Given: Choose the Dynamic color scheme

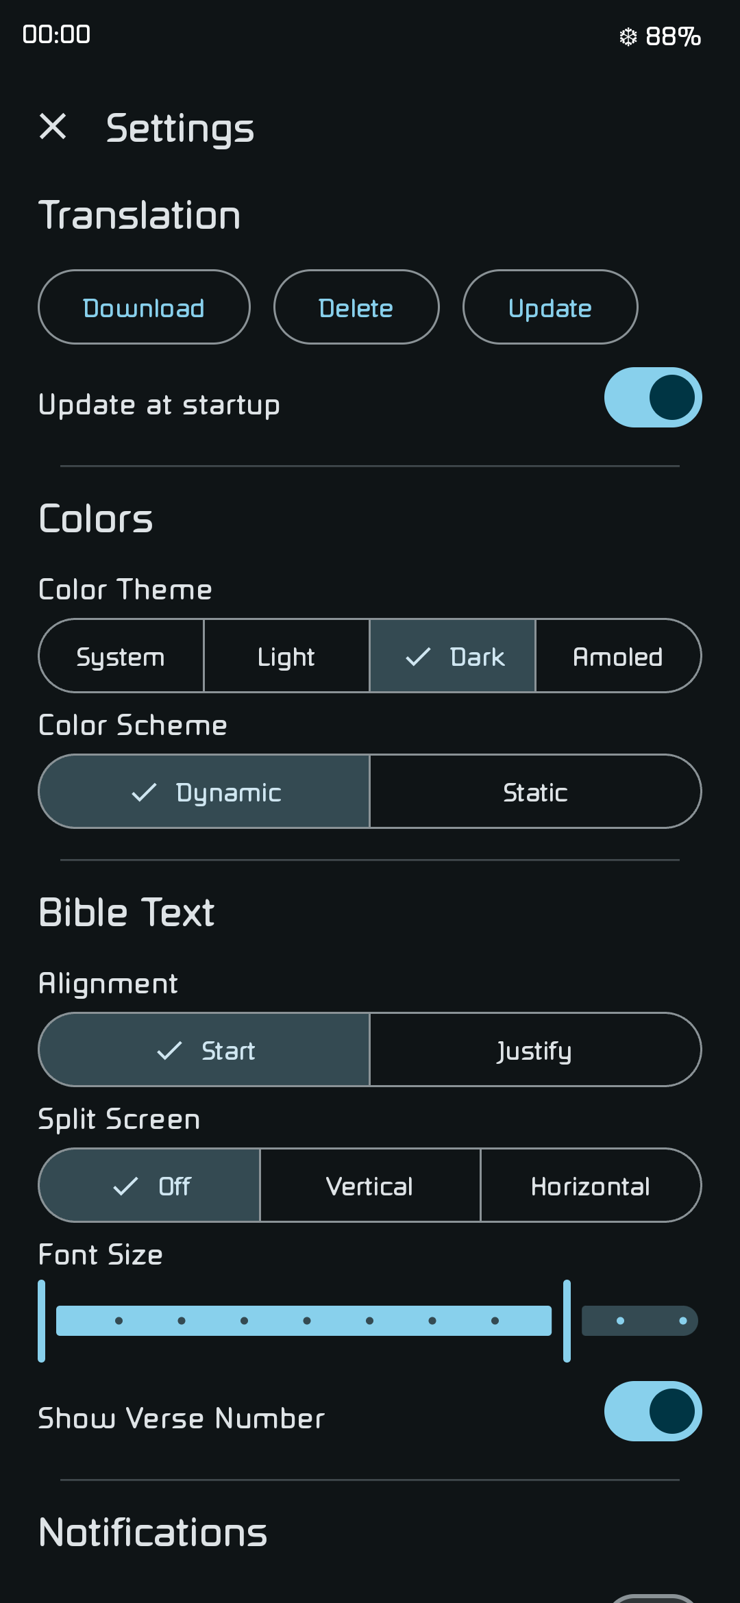Looking at the screenshot, I should click(x=204, y=792).
